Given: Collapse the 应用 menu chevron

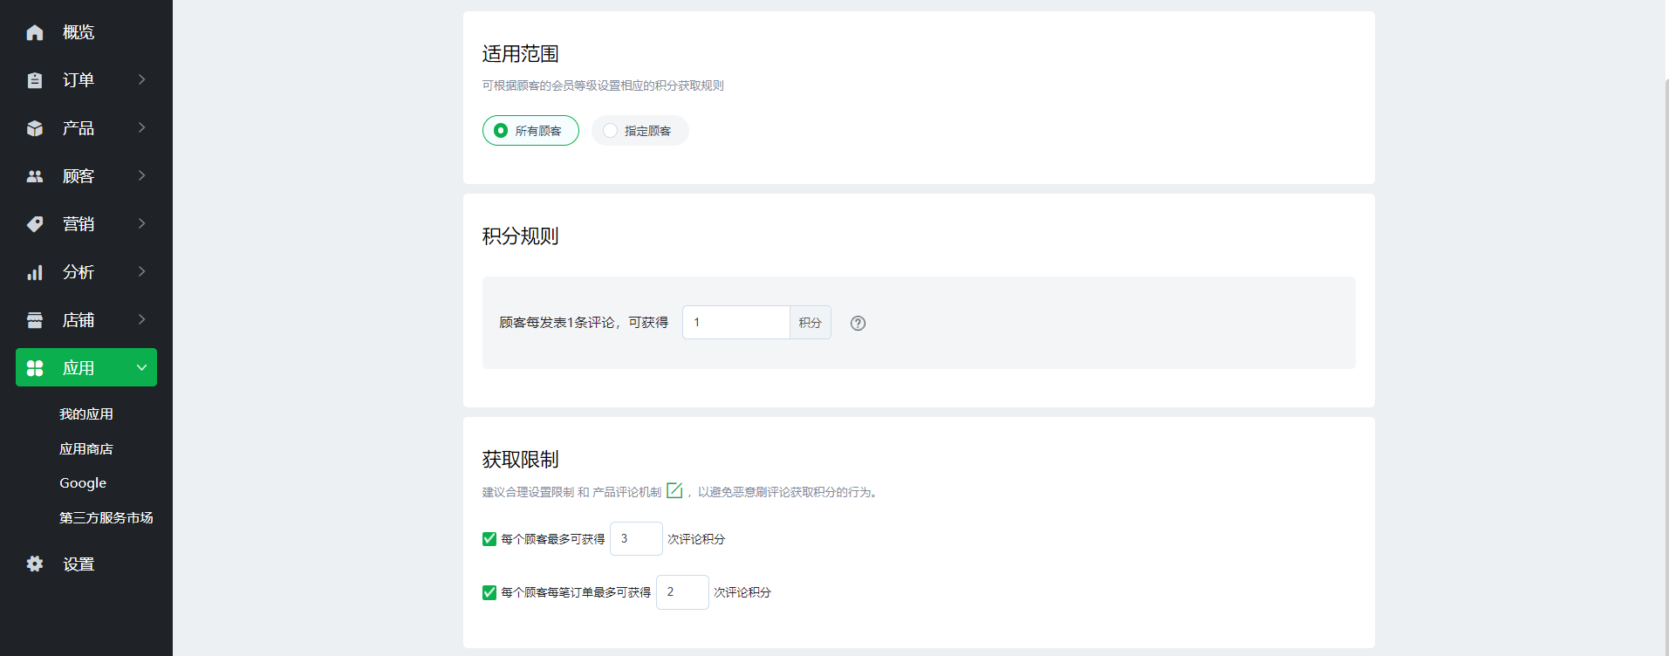Looking at the screenshot, I should (141, 367).
